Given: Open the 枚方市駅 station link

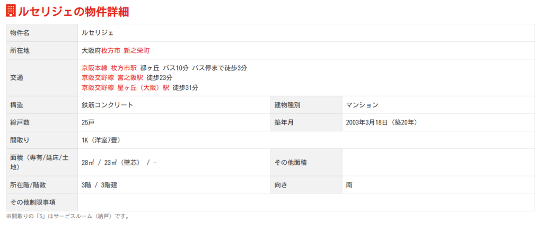Looking at the screenshot, I should pos(124,68).
